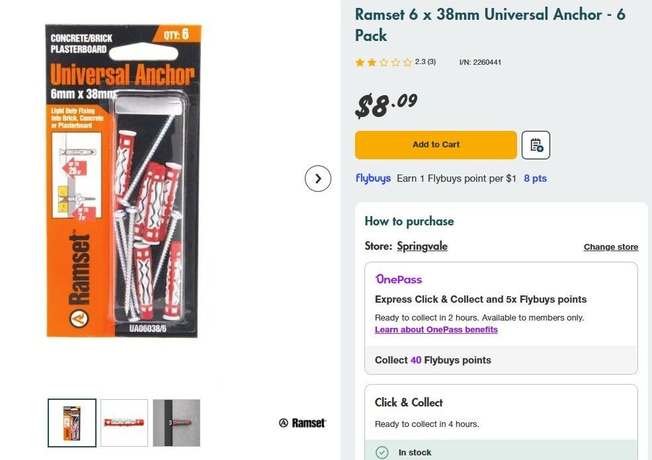This screenshot has height=460, width=652.
Task: Select second anchor close-up thumbnail
Action: point(124,423)
